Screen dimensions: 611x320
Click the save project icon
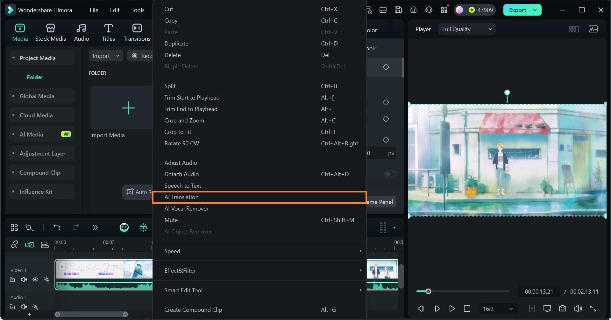point(398,10)
